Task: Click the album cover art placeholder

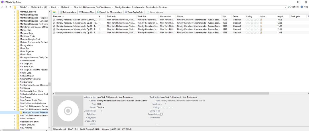Action: pyautogui.click(x=68, y=111)
